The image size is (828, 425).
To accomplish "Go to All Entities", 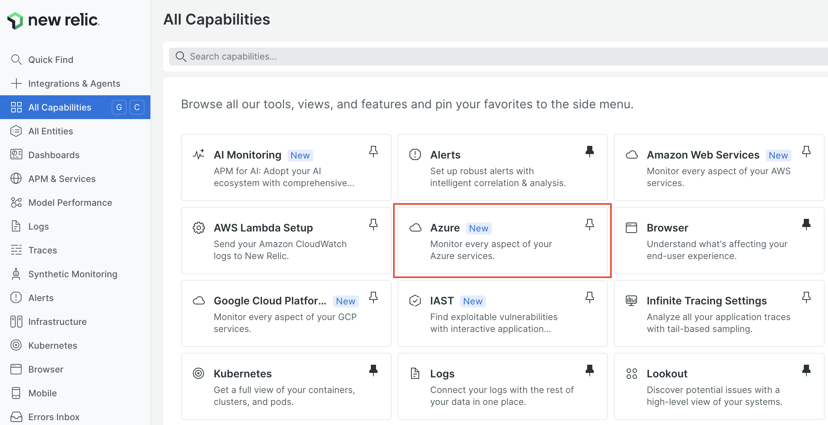I will pos(75,131).
